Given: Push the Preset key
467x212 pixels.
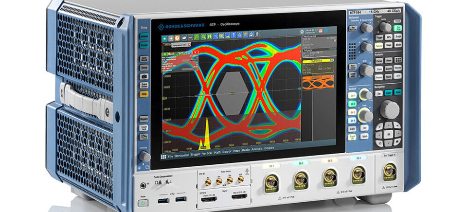Looking at the screenshot, I should tap(144, 45).
